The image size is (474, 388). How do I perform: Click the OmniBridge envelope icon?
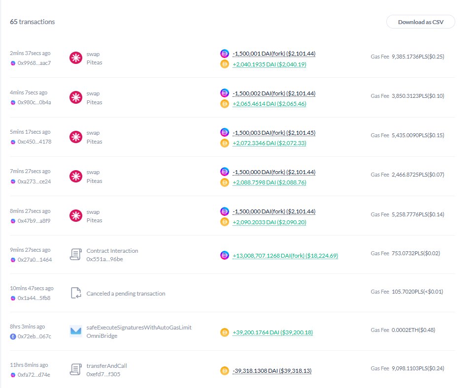click(x=75, y=331)
